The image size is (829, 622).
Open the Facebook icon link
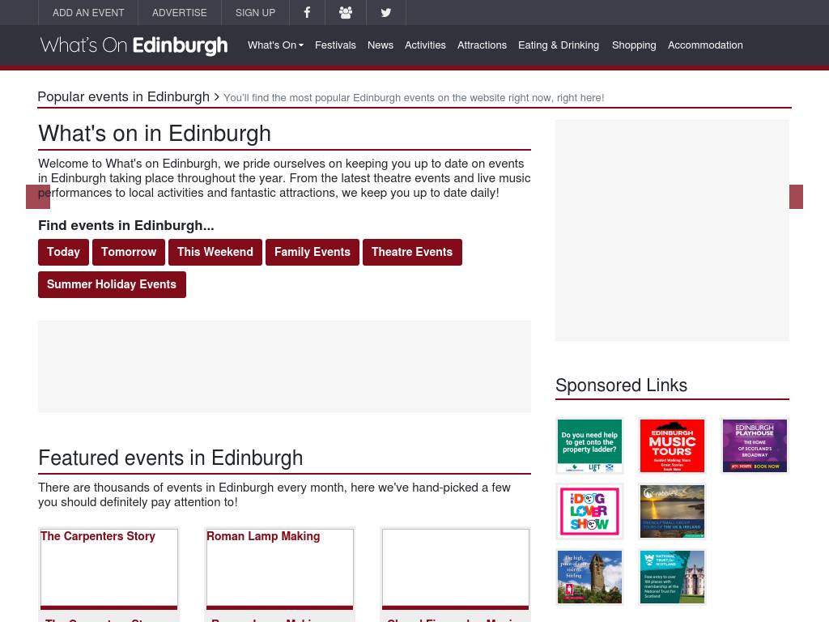click(x=307, y=12)
